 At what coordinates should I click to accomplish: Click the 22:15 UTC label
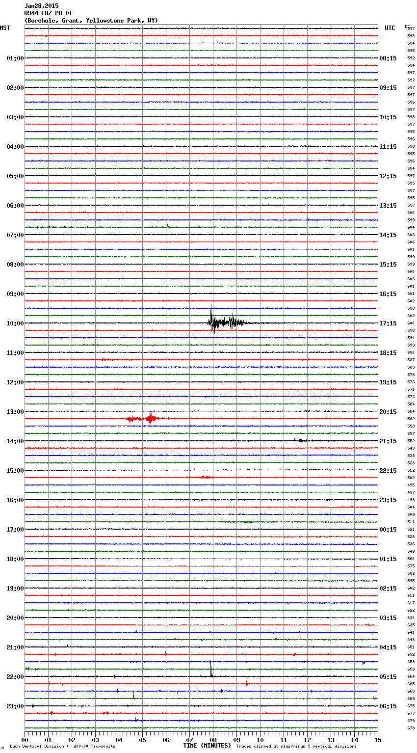pos(388,471)
